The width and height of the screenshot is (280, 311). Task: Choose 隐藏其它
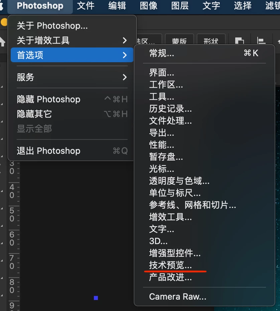pyautogui.click(x=72, y=114)
